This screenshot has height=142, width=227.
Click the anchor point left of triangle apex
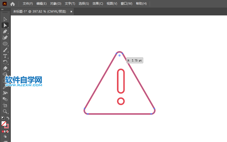(116, 53)
